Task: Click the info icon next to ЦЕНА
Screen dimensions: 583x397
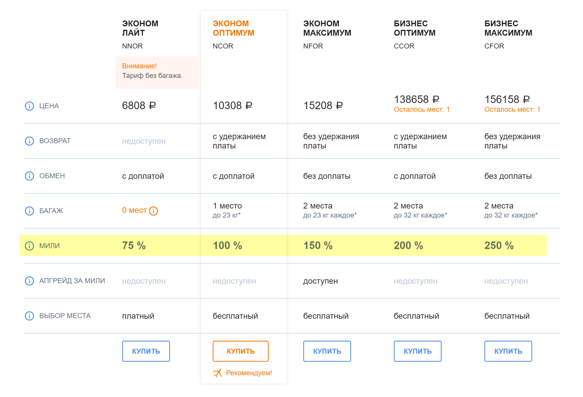Action: (29, 106)
